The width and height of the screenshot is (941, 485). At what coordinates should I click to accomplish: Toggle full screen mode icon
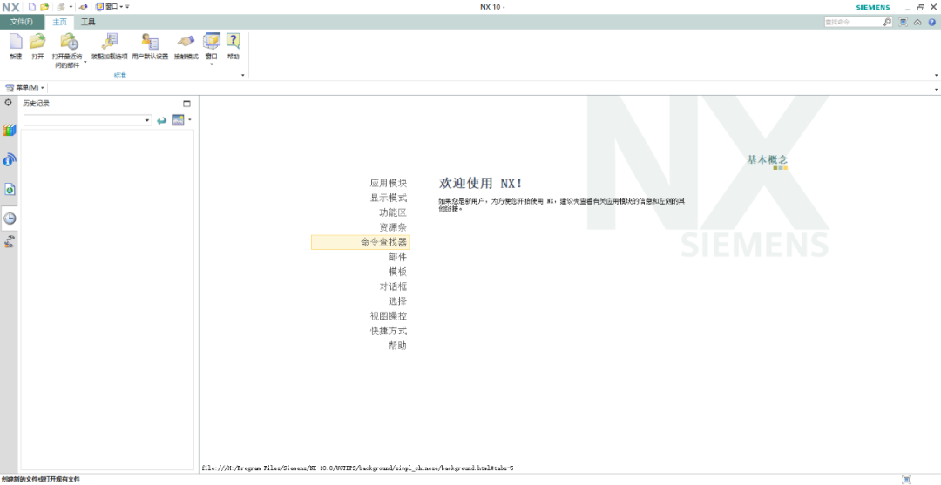tap(904, 22)
